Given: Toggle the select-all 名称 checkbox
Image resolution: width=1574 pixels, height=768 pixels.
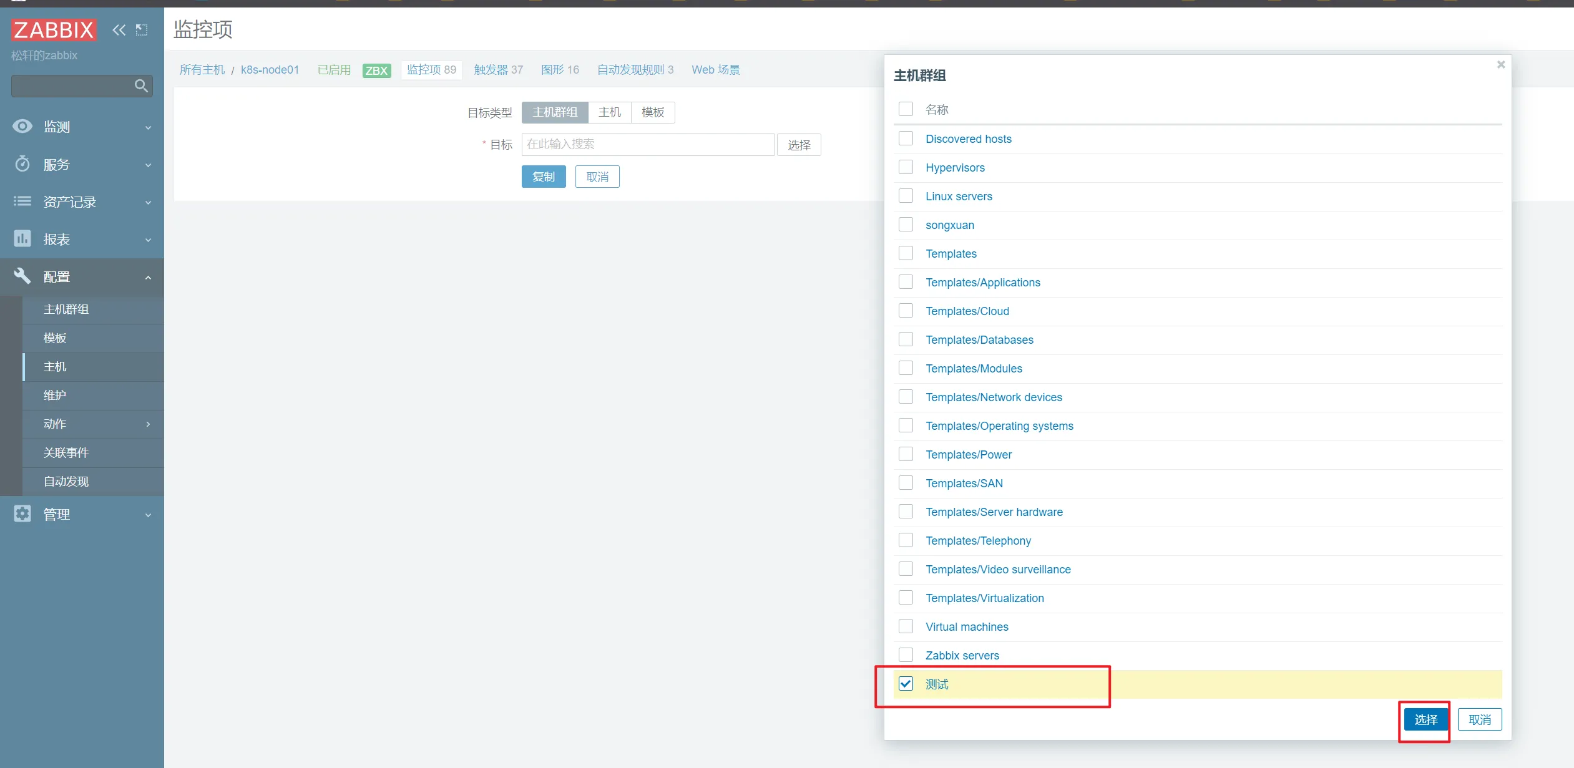Looking at the screenshot, I should point(906,109).
